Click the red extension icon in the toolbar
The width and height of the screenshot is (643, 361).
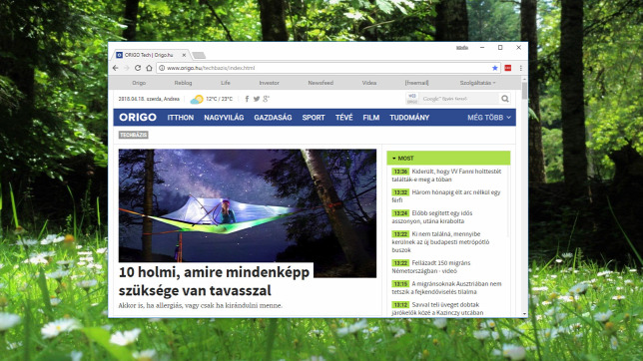coord(508,68)
